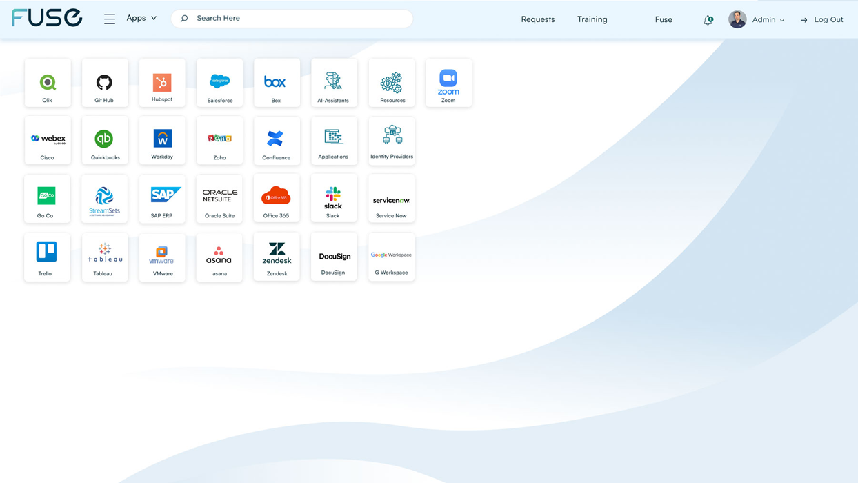Click the magnifier icon in search bar
Image resolution: width=858 pixels, height=483 pixels.
pyautogui.click(x=184, y=19)
